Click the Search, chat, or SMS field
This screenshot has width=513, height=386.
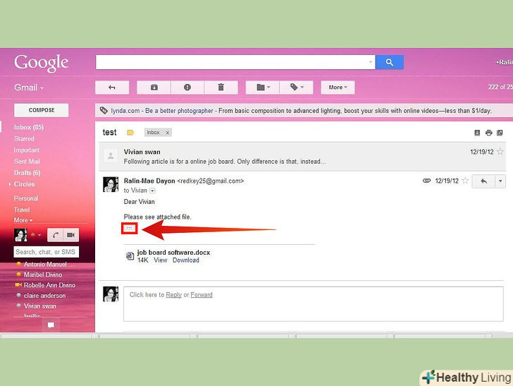click(x=46, y=252)
